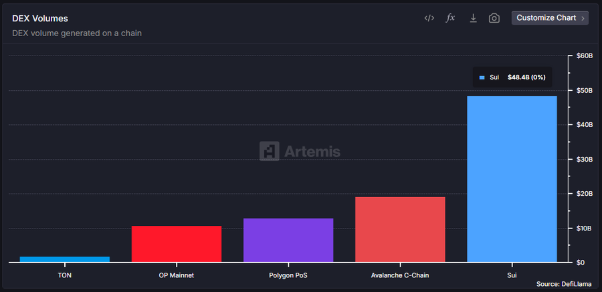The image size is (602, 292).
Task: Click the 'Source: DefiLlama' attribution text
Action: pos(564,285)
